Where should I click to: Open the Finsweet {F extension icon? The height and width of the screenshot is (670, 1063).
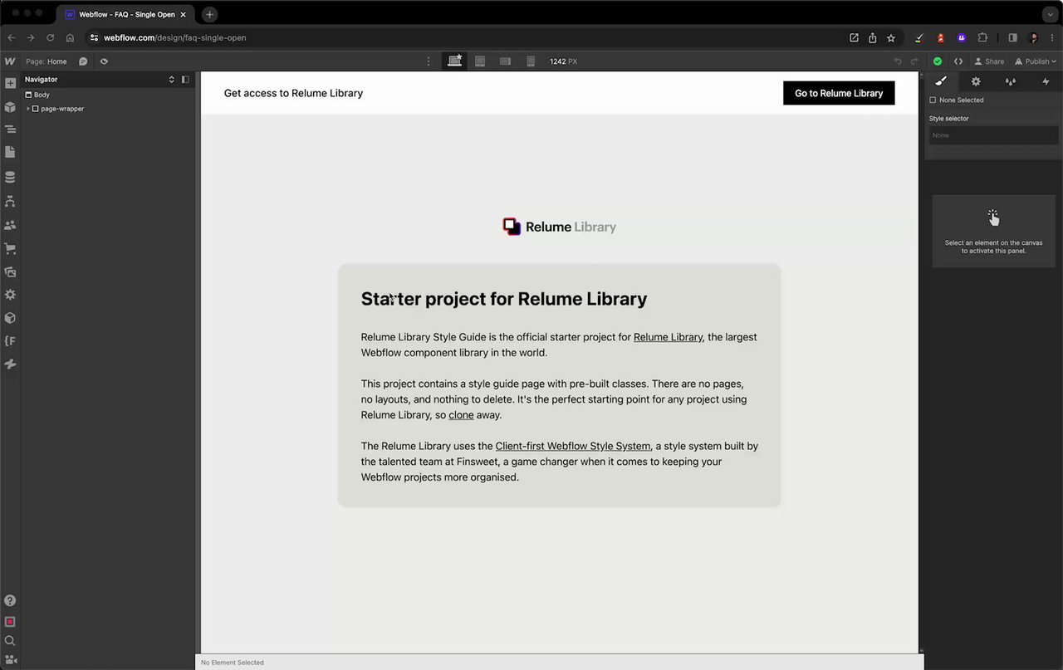click(x=10, y=341)
